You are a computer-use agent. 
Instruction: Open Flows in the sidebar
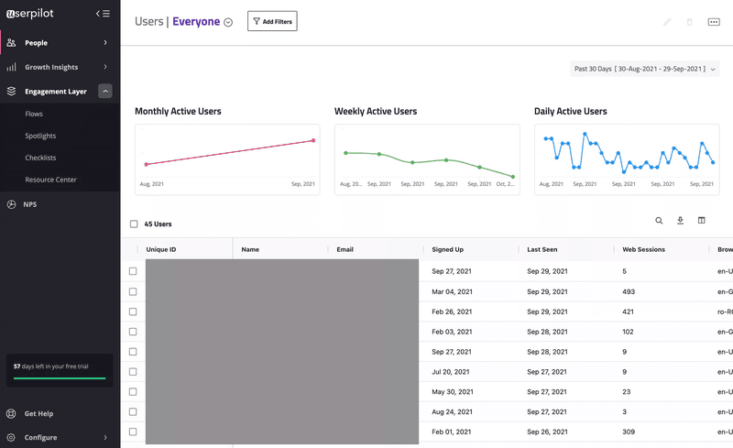[x=40, y=115]
